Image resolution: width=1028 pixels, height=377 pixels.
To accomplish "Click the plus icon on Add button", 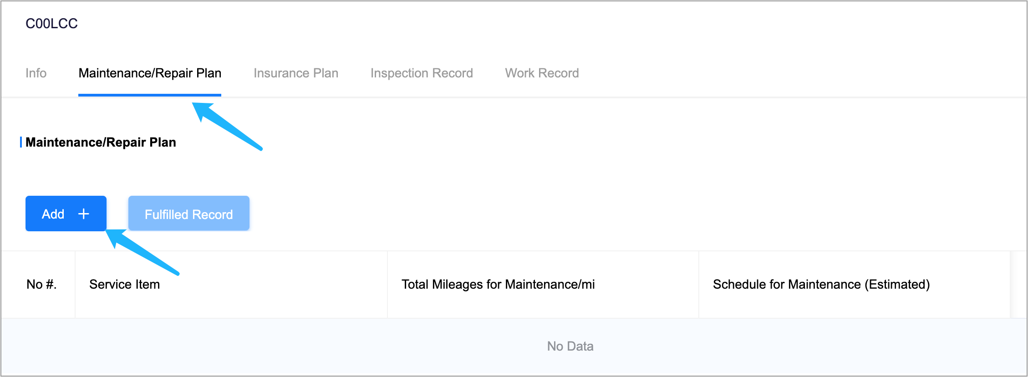I will tap(84, 214).
